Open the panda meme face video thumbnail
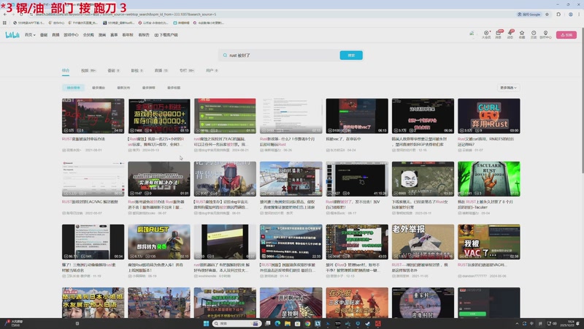The height and width of the screenshot is (329, 584). click(423, 179)
